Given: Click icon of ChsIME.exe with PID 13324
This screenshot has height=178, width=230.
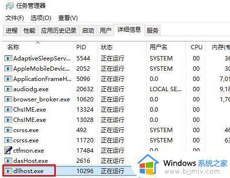Looking at the screenshot, I should coord(8,109).
